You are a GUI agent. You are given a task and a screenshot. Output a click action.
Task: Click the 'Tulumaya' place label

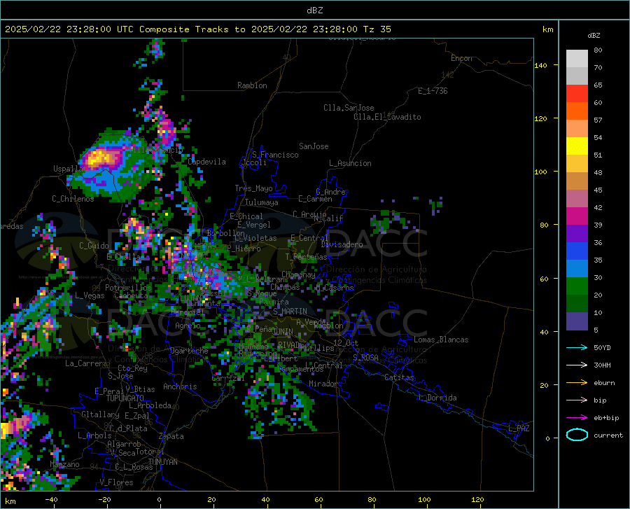[262, 202]
